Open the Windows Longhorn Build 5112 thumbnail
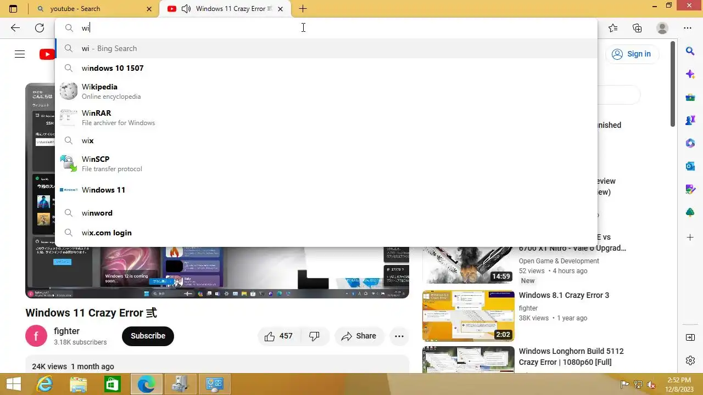 pyautogui.click(x=468, y=360)
